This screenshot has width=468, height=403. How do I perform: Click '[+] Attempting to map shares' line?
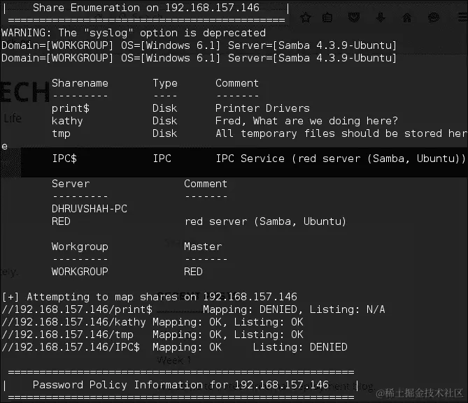click(x=150, y=297)
